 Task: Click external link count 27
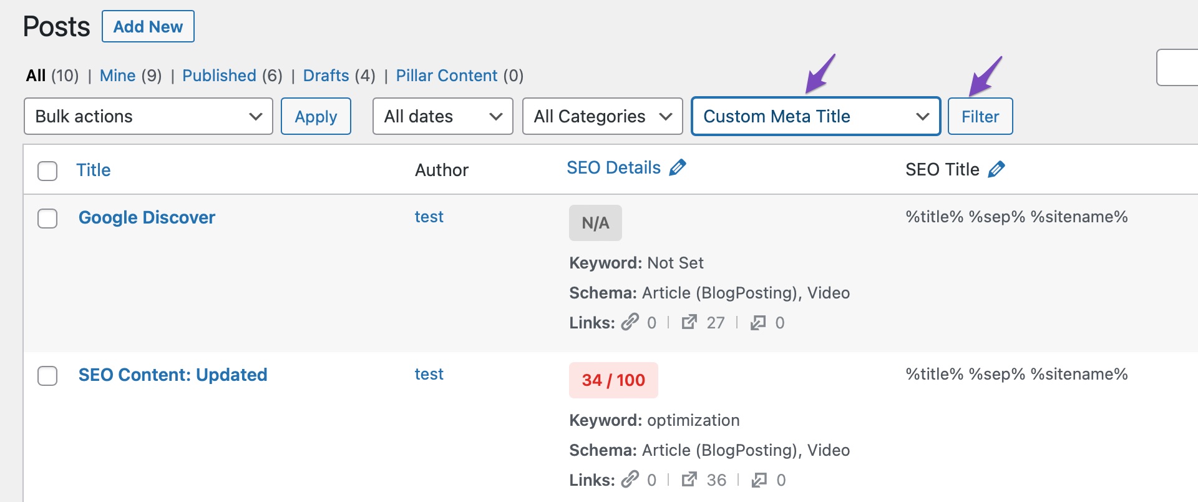click(x=716, y=323)
